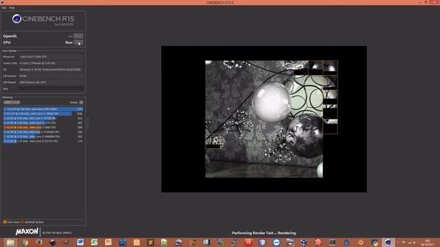Select rank 7 i7-3840QM row
This screenshot has height=247, width=440.
click(43, 137)
